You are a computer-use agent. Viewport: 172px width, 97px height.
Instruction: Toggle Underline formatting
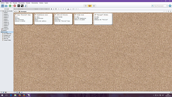[x=56, y=9]
